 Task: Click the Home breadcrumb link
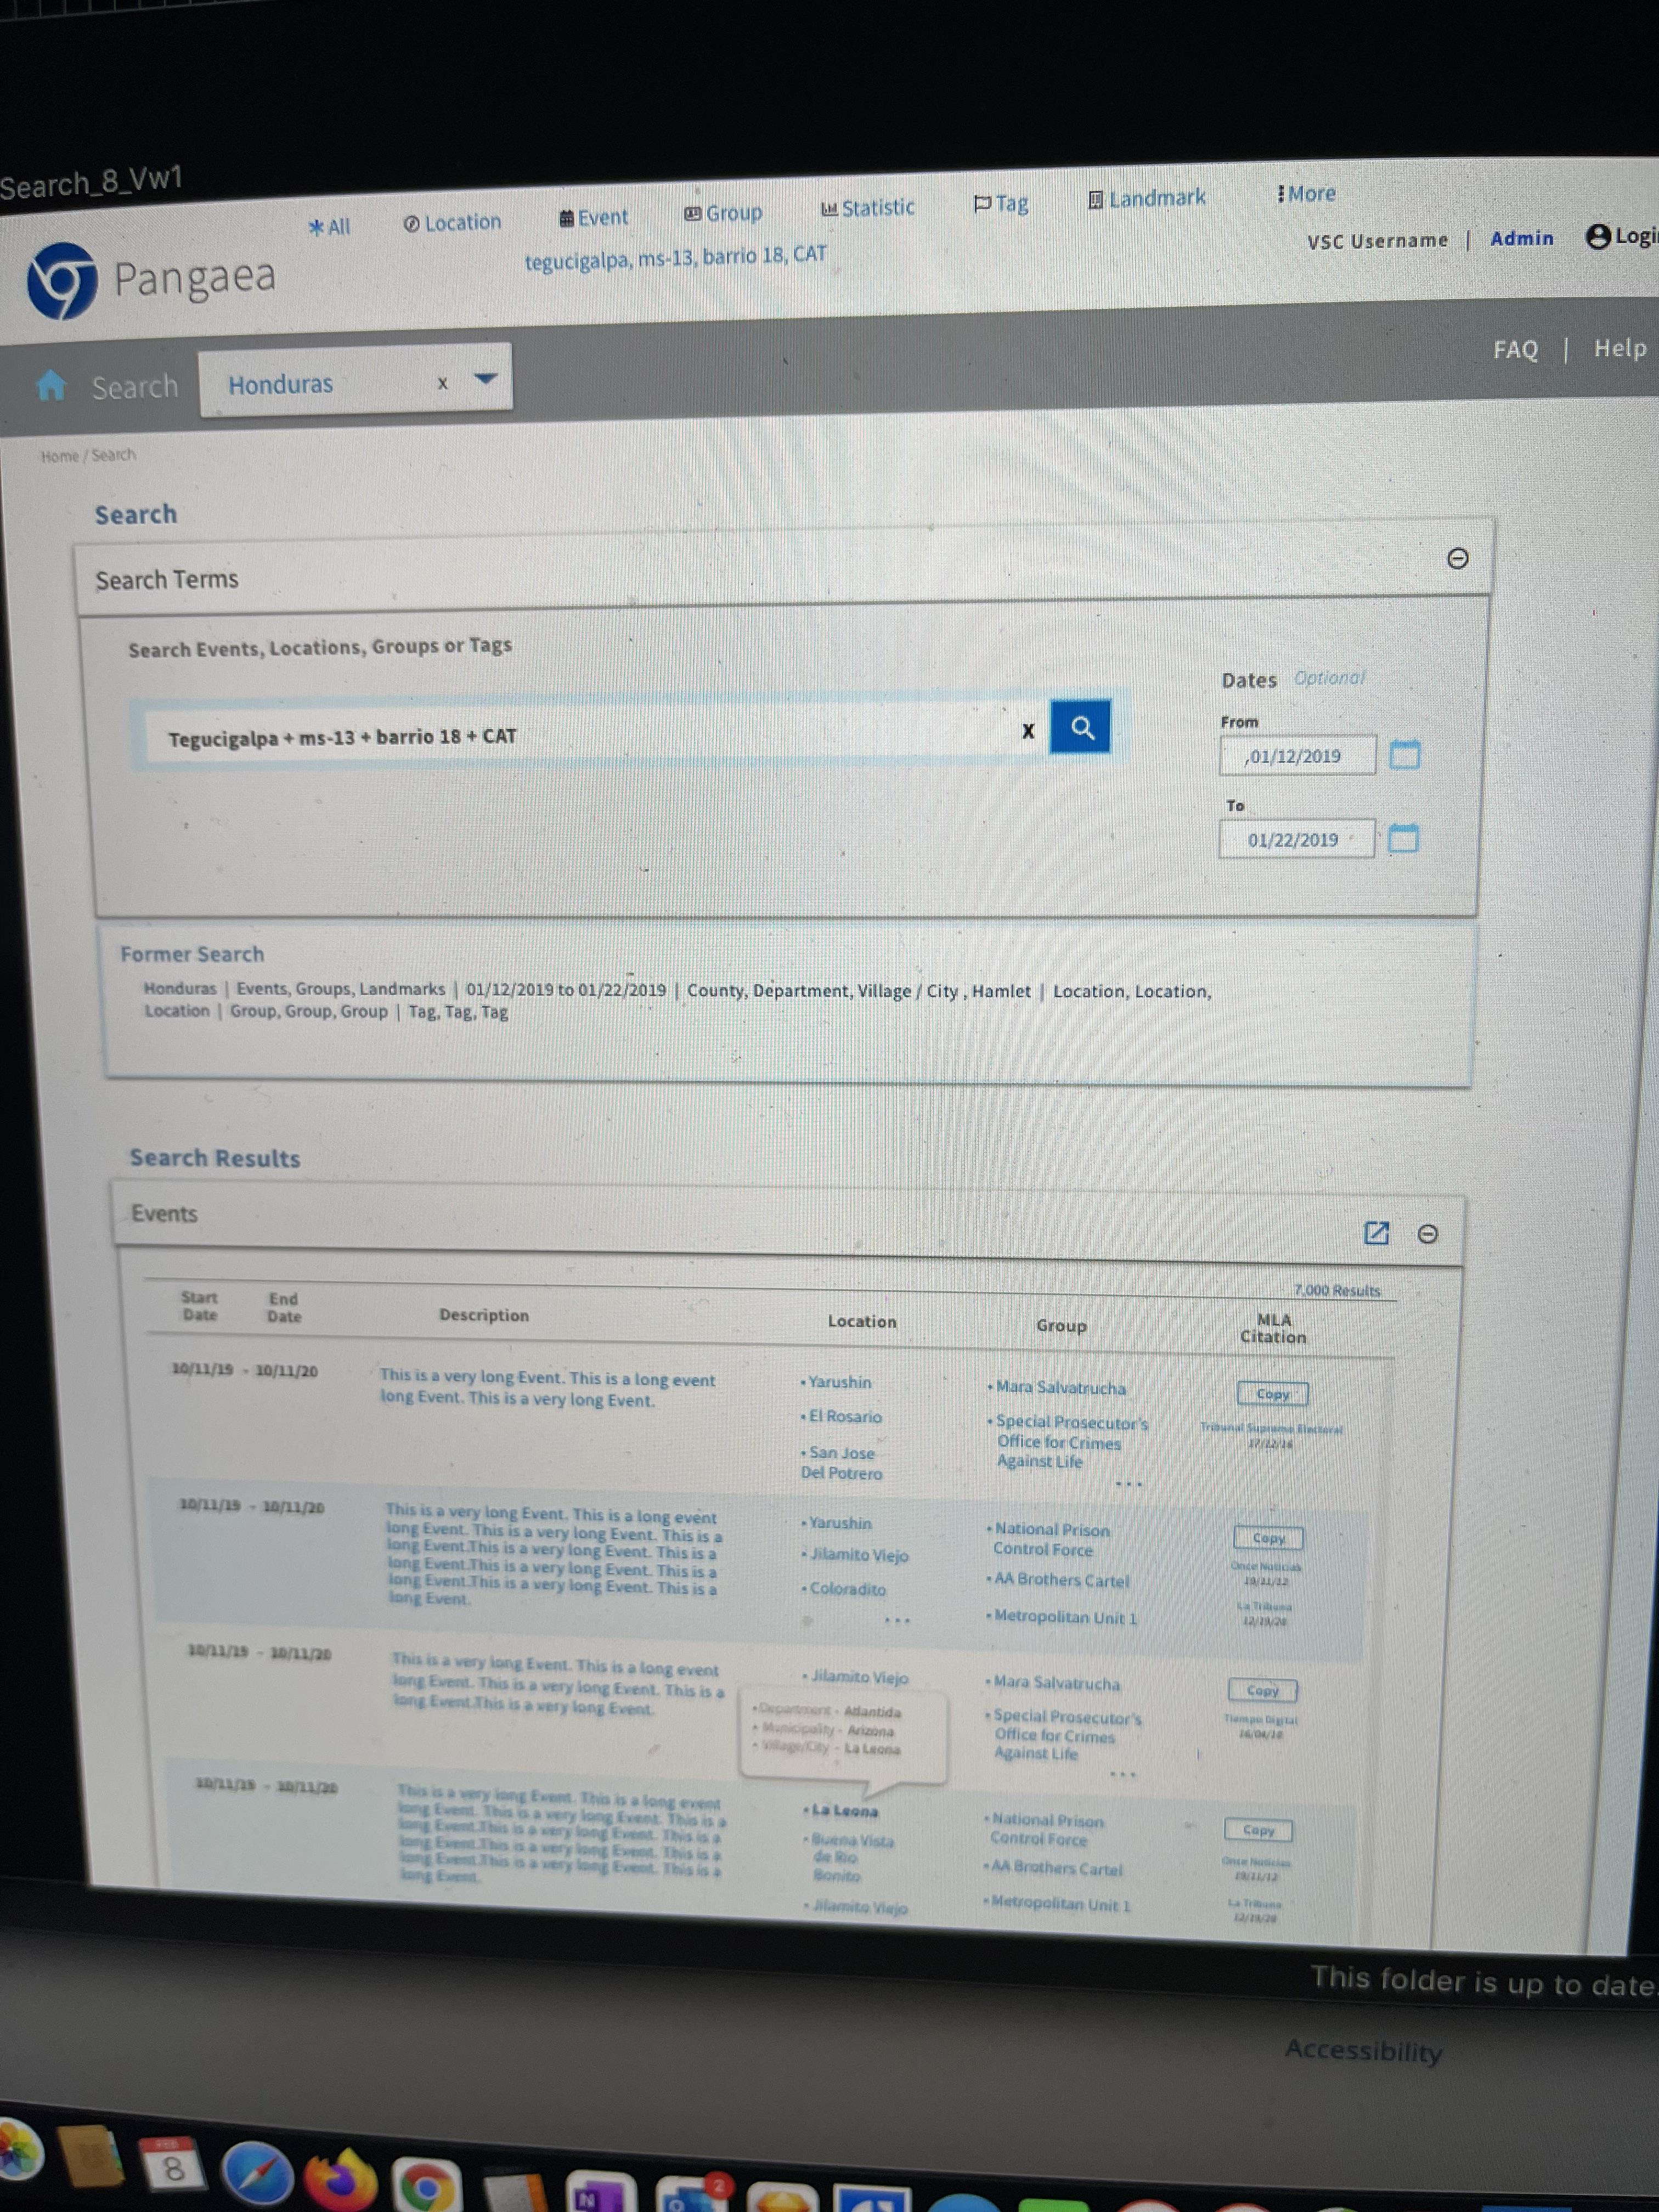click(59, 456)
